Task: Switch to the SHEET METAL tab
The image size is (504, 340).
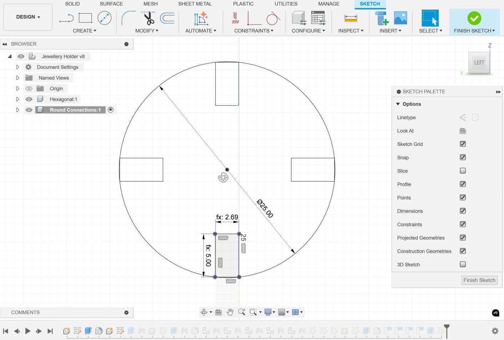Action: pyautogui.click(x=195, y=4)
